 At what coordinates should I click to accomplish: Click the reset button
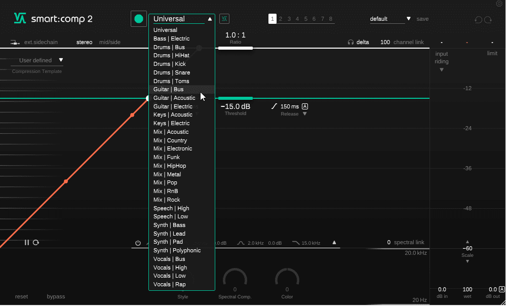21,296
